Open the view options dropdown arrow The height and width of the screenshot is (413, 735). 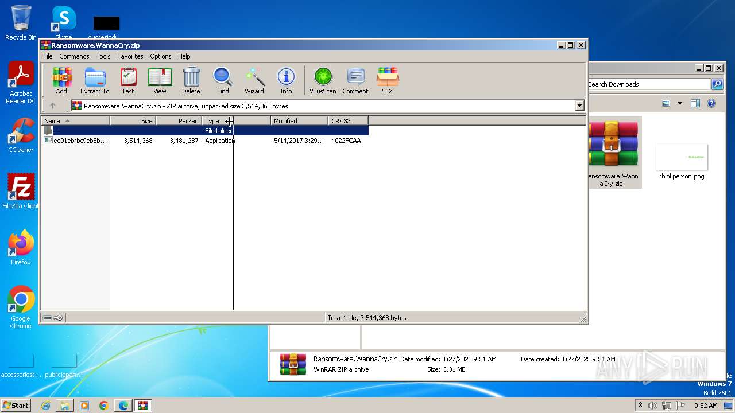tap(680, 103)
